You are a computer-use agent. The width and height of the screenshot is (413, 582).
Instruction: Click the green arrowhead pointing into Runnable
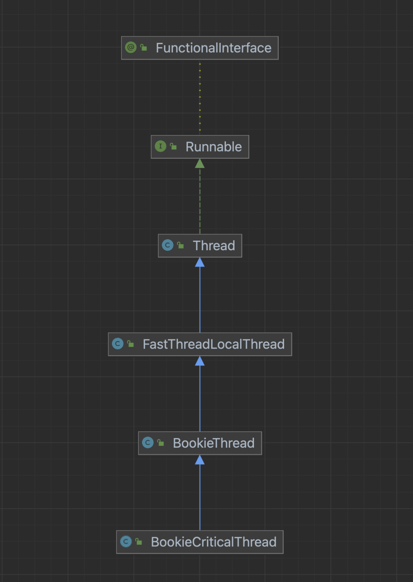200,163
